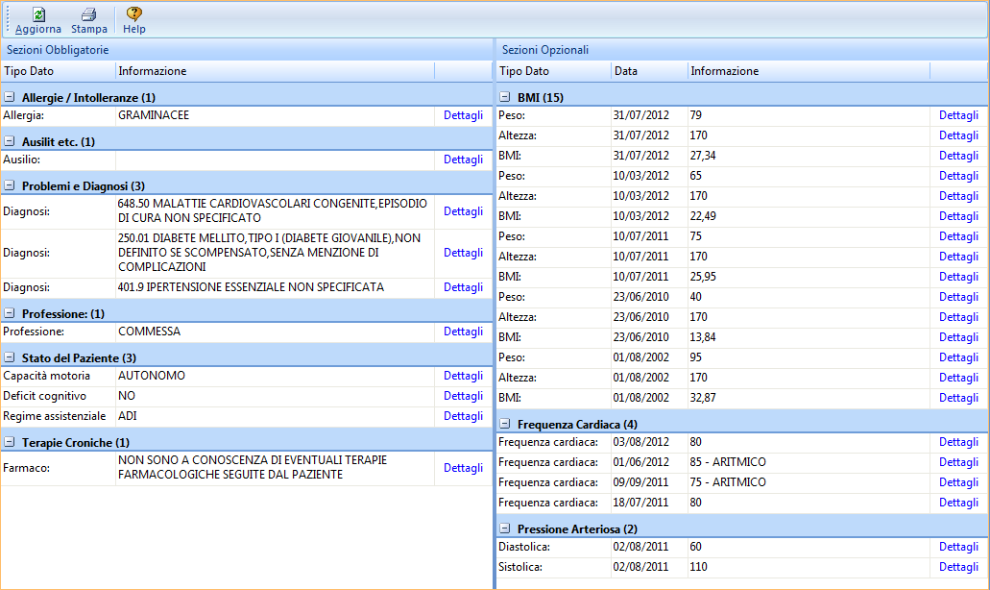Open Dettagli for 401.9 ipertensione diagnosis

[463, 287]
